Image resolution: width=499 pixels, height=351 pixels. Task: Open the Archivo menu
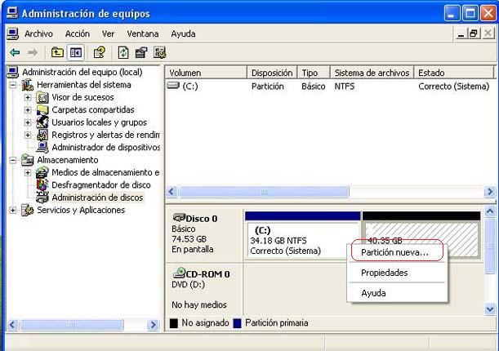(x=38, y=33)
